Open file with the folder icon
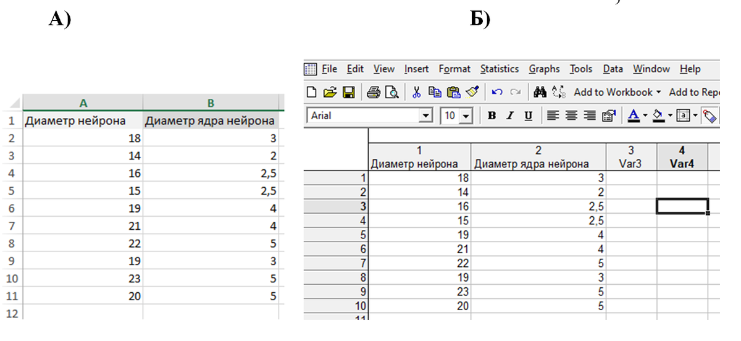 point(330,93)
